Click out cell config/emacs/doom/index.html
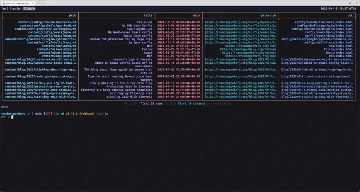Viewport: 360px width, 192px height. [x=329, y=36]
